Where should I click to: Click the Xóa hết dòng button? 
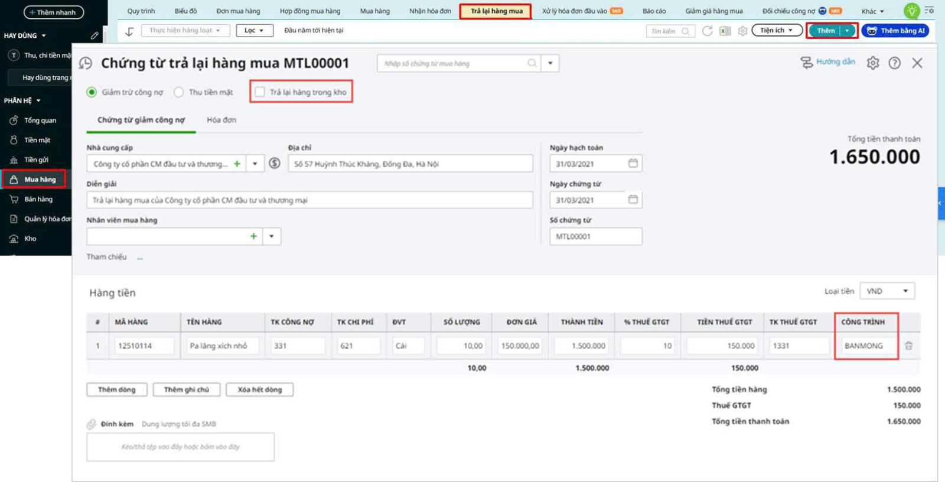[x=259, y=390]
